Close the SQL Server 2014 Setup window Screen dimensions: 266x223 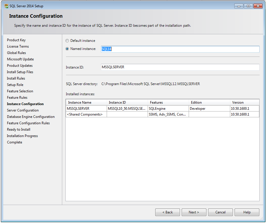258,6
